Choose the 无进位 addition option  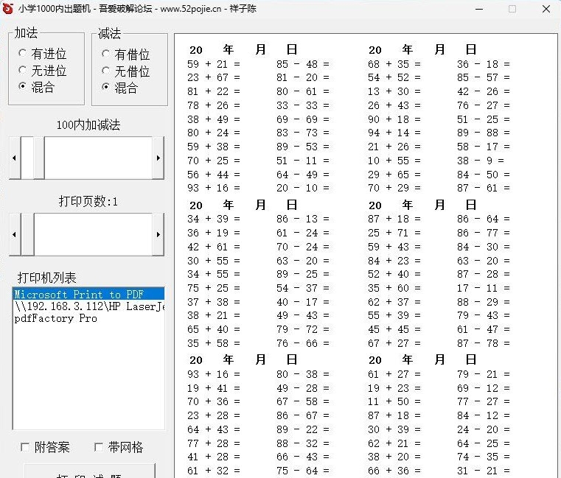pyautogui.click(x=23, y=71)
